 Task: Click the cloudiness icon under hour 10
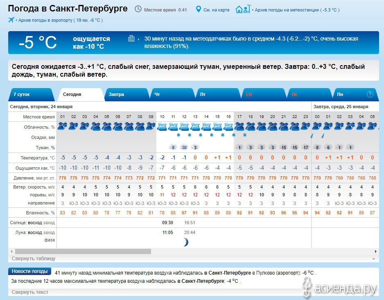[162, 127]
